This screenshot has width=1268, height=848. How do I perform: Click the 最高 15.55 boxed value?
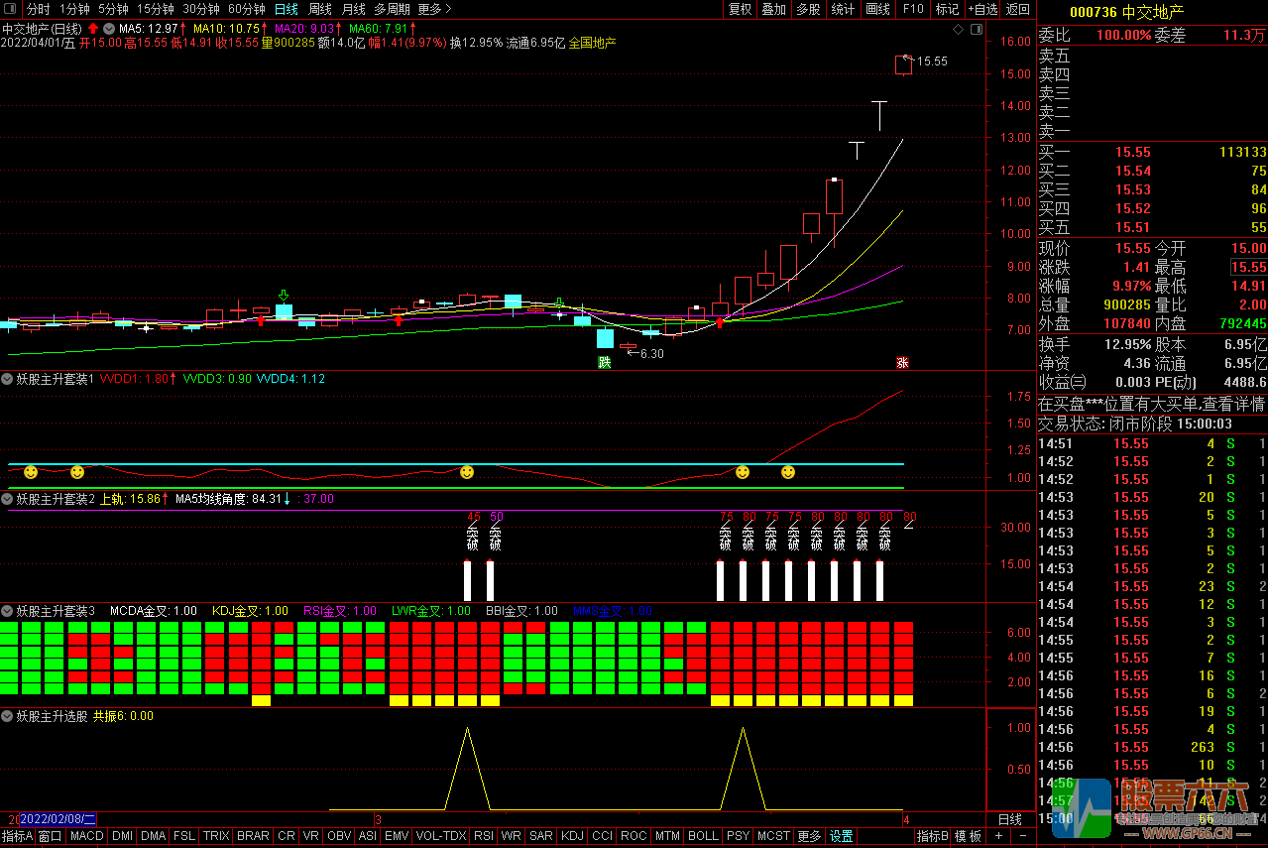pyautogui.click(x=1248, y=267)
